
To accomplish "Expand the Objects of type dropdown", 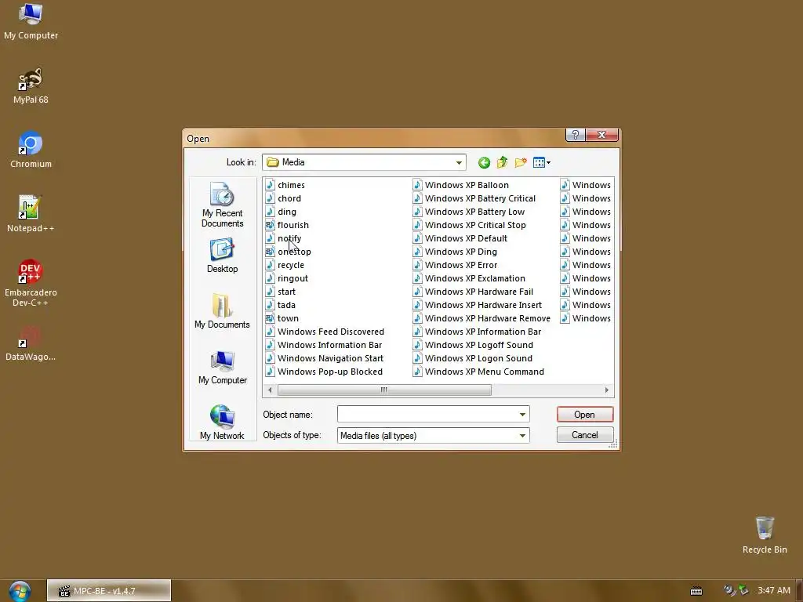I will [x=522, y=436].
